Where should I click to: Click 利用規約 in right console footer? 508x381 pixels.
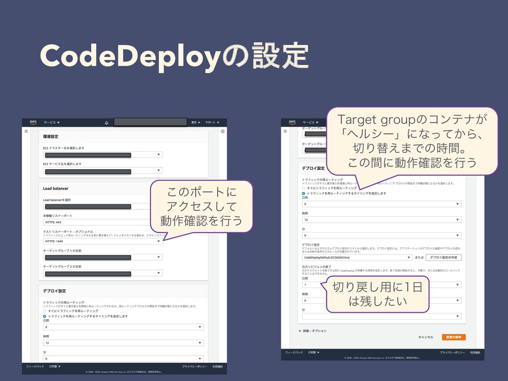coord(475,353)
